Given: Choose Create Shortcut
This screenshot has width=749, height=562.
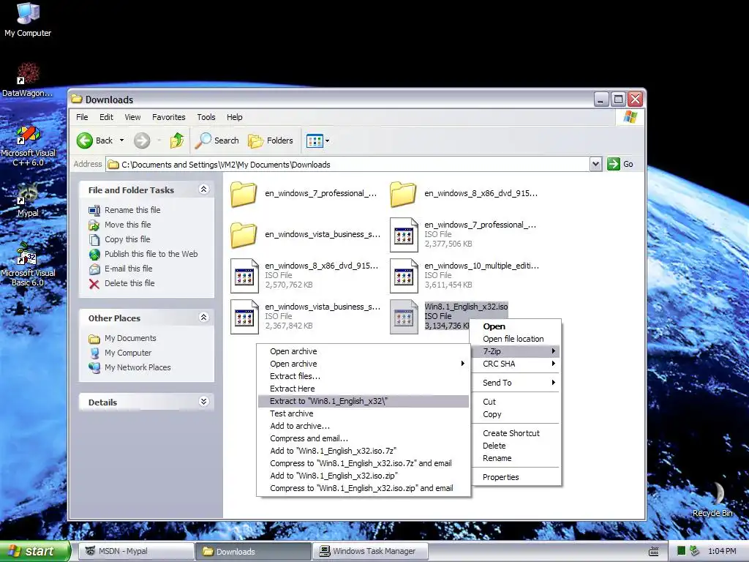Looking at the screenshot, I should [x=515, y=433].
